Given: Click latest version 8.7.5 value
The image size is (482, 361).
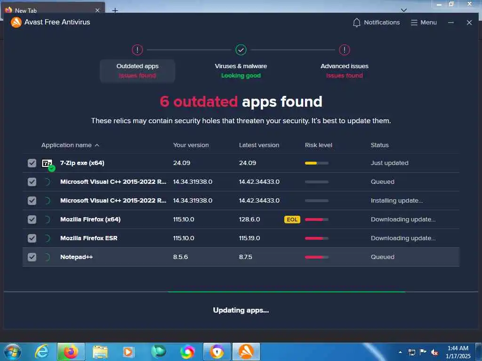Looking at the screenshot, I should 246,257.
